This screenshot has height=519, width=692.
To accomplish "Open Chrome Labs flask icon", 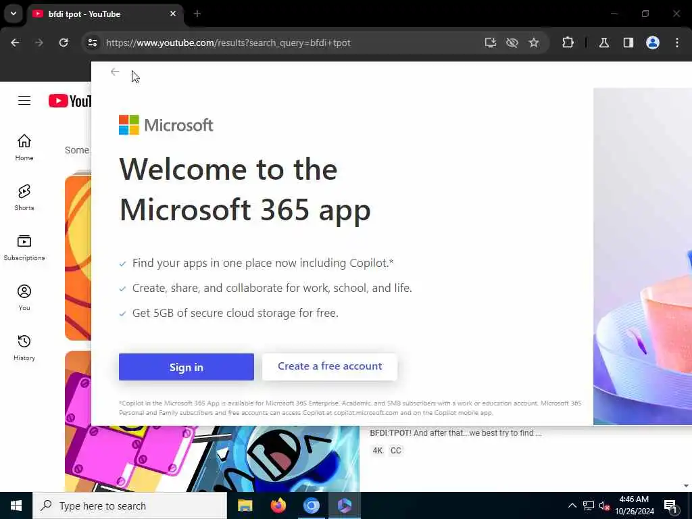I will (604, 43).
